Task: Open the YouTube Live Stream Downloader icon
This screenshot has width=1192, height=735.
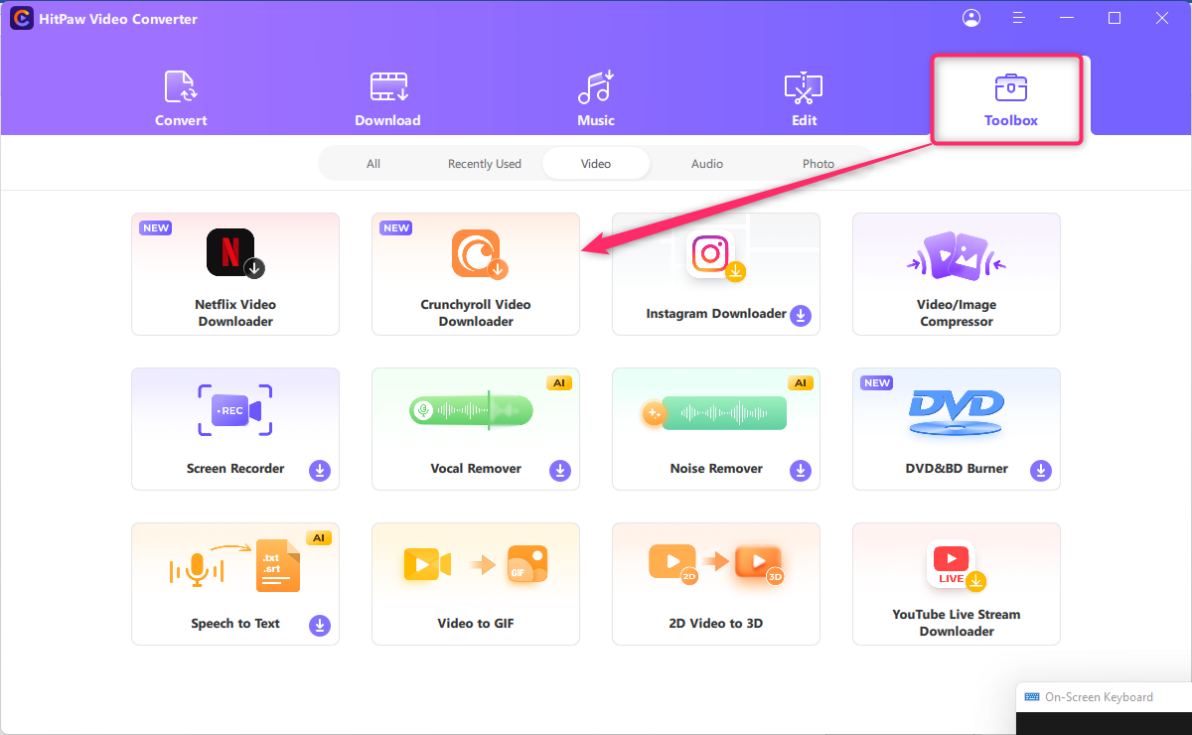Action: (x=955, y=566)
